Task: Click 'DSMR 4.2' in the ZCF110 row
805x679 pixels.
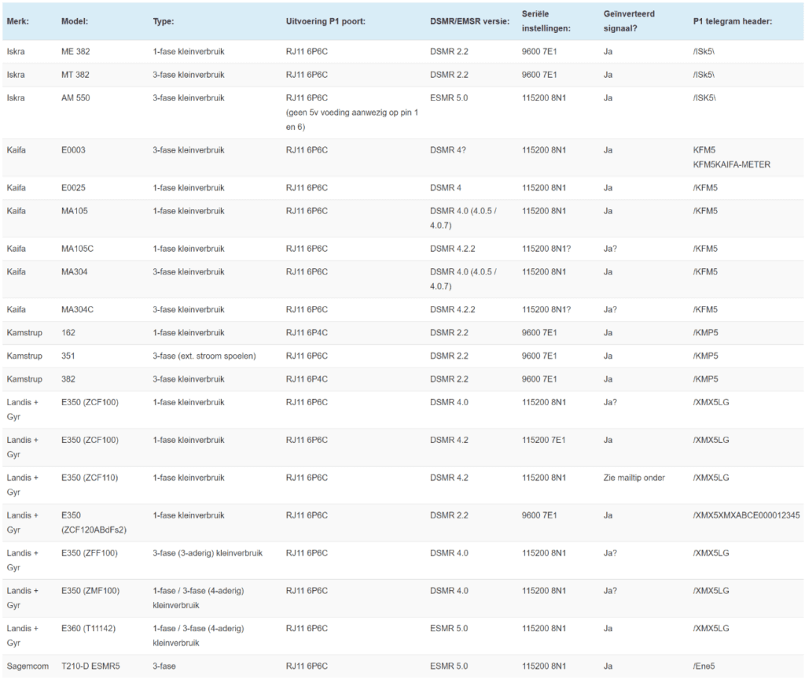Action: point(449,478)
